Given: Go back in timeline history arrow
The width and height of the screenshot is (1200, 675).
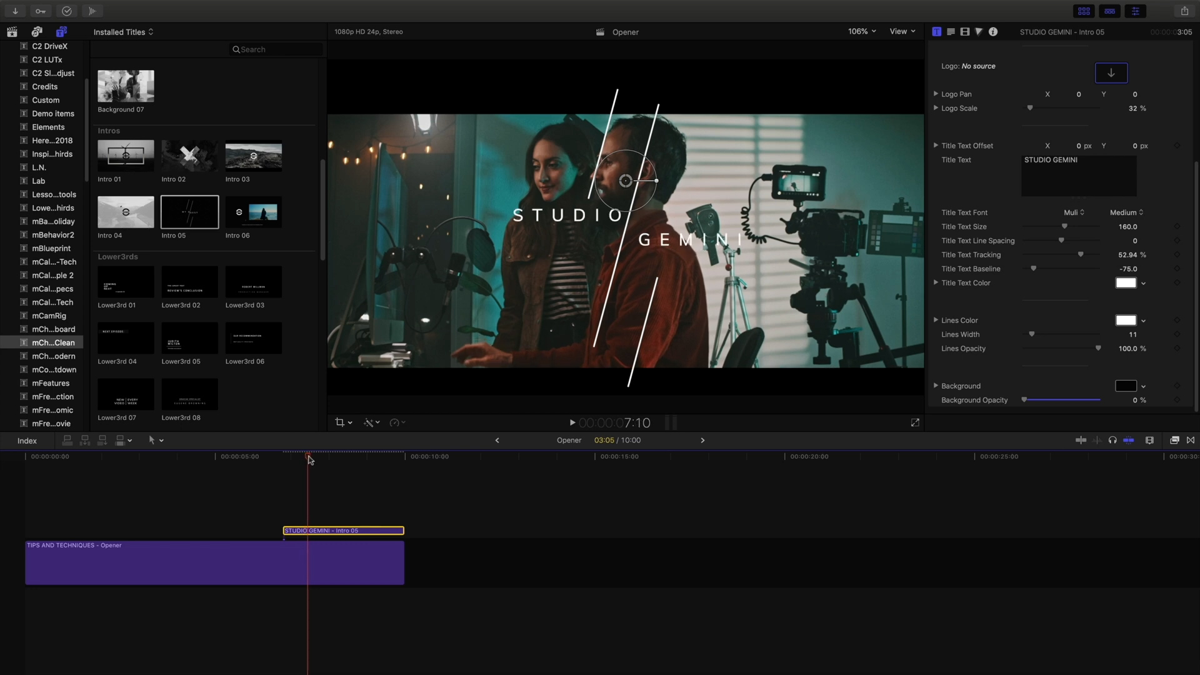Looking at the screenshot, I should click(497, 440).
